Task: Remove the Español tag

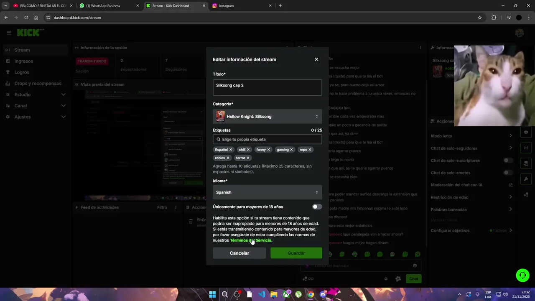Action: (x=231, y=150)
